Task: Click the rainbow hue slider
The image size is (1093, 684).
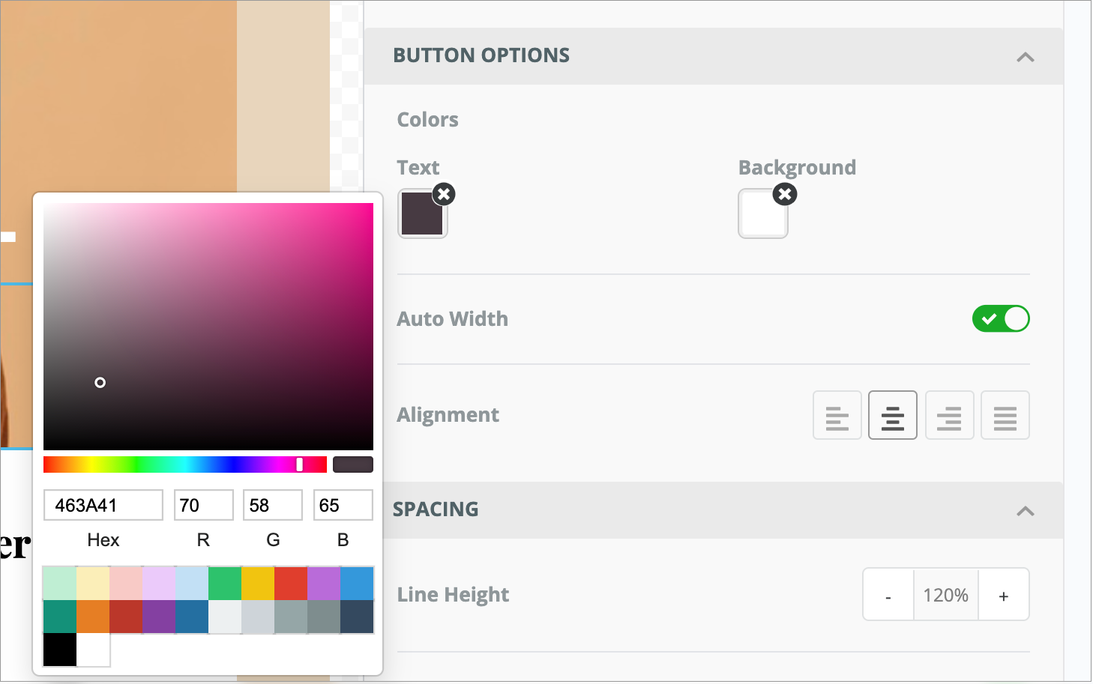Action: click(x=184, y=464)
